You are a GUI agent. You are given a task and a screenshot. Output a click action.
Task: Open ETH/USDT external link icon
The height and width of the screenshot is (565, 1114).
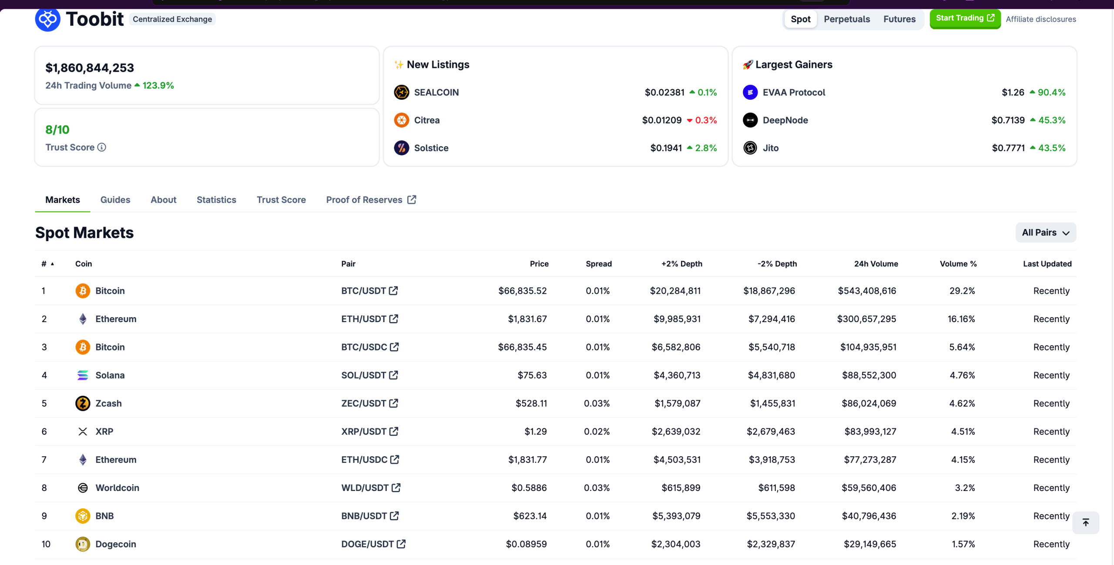pyautogui.click(x=394, y=319)
